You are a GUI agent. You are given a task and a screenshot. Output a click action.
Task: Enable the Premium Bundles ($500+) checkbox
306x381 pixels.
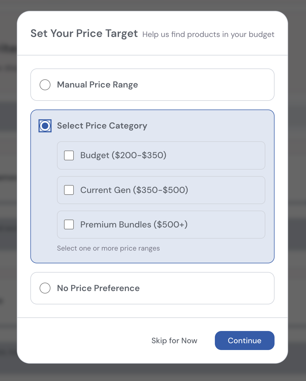click(x=69, y=224)
